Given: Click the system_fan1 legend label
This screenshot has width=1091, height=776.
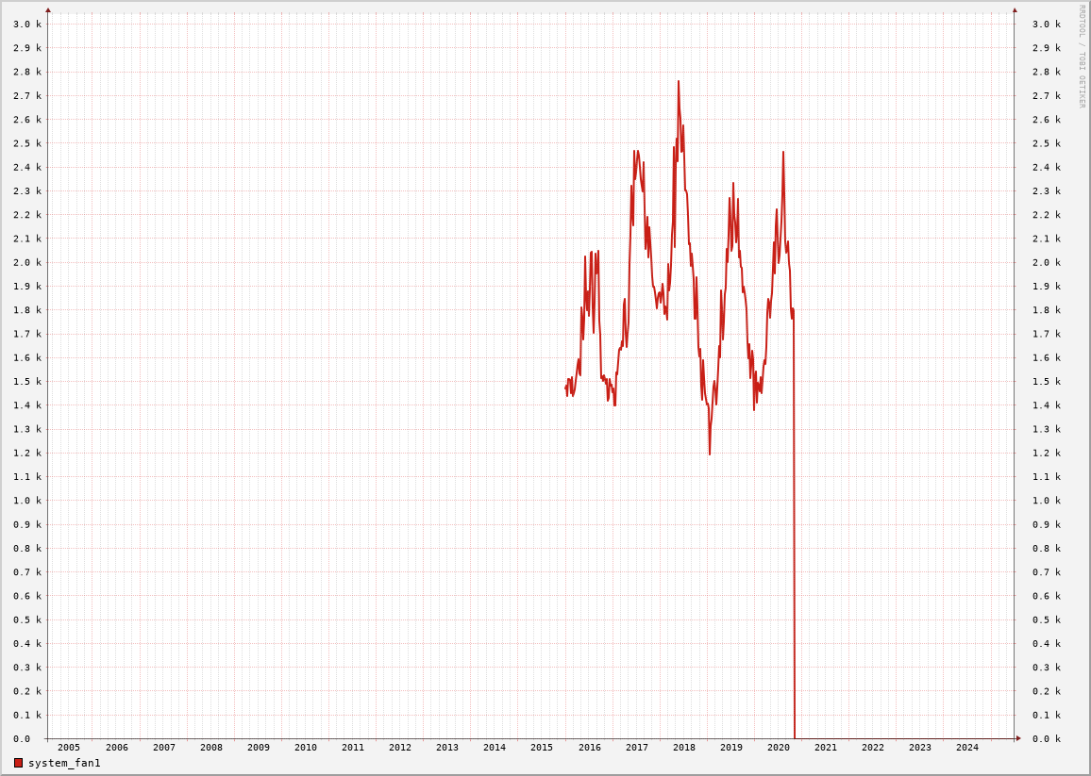Looking at the screenshot, I should click(x=64, y=763).
